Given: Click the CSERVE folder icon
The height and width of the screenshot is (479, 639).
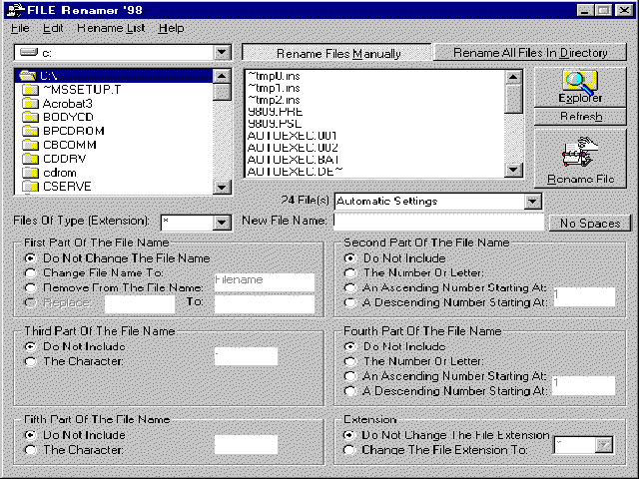Looking at the screenshot, I should (x=30, y=187).
